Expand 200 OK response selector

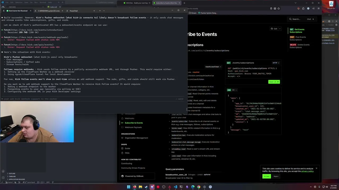pos(232,90)
